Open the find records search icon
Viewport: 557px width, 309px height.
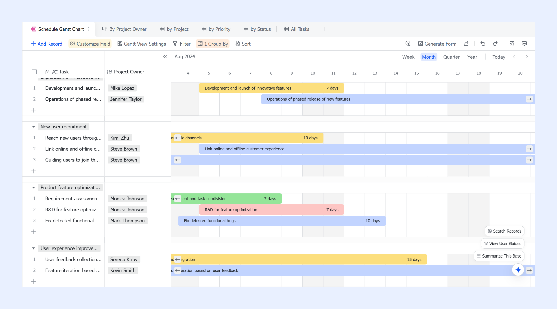point(512,44)
